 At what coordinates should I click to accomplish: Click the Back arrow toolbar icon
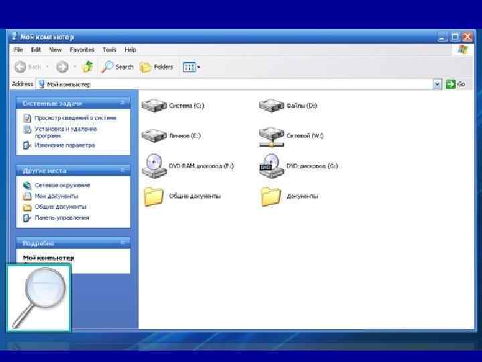coord(20,67)
